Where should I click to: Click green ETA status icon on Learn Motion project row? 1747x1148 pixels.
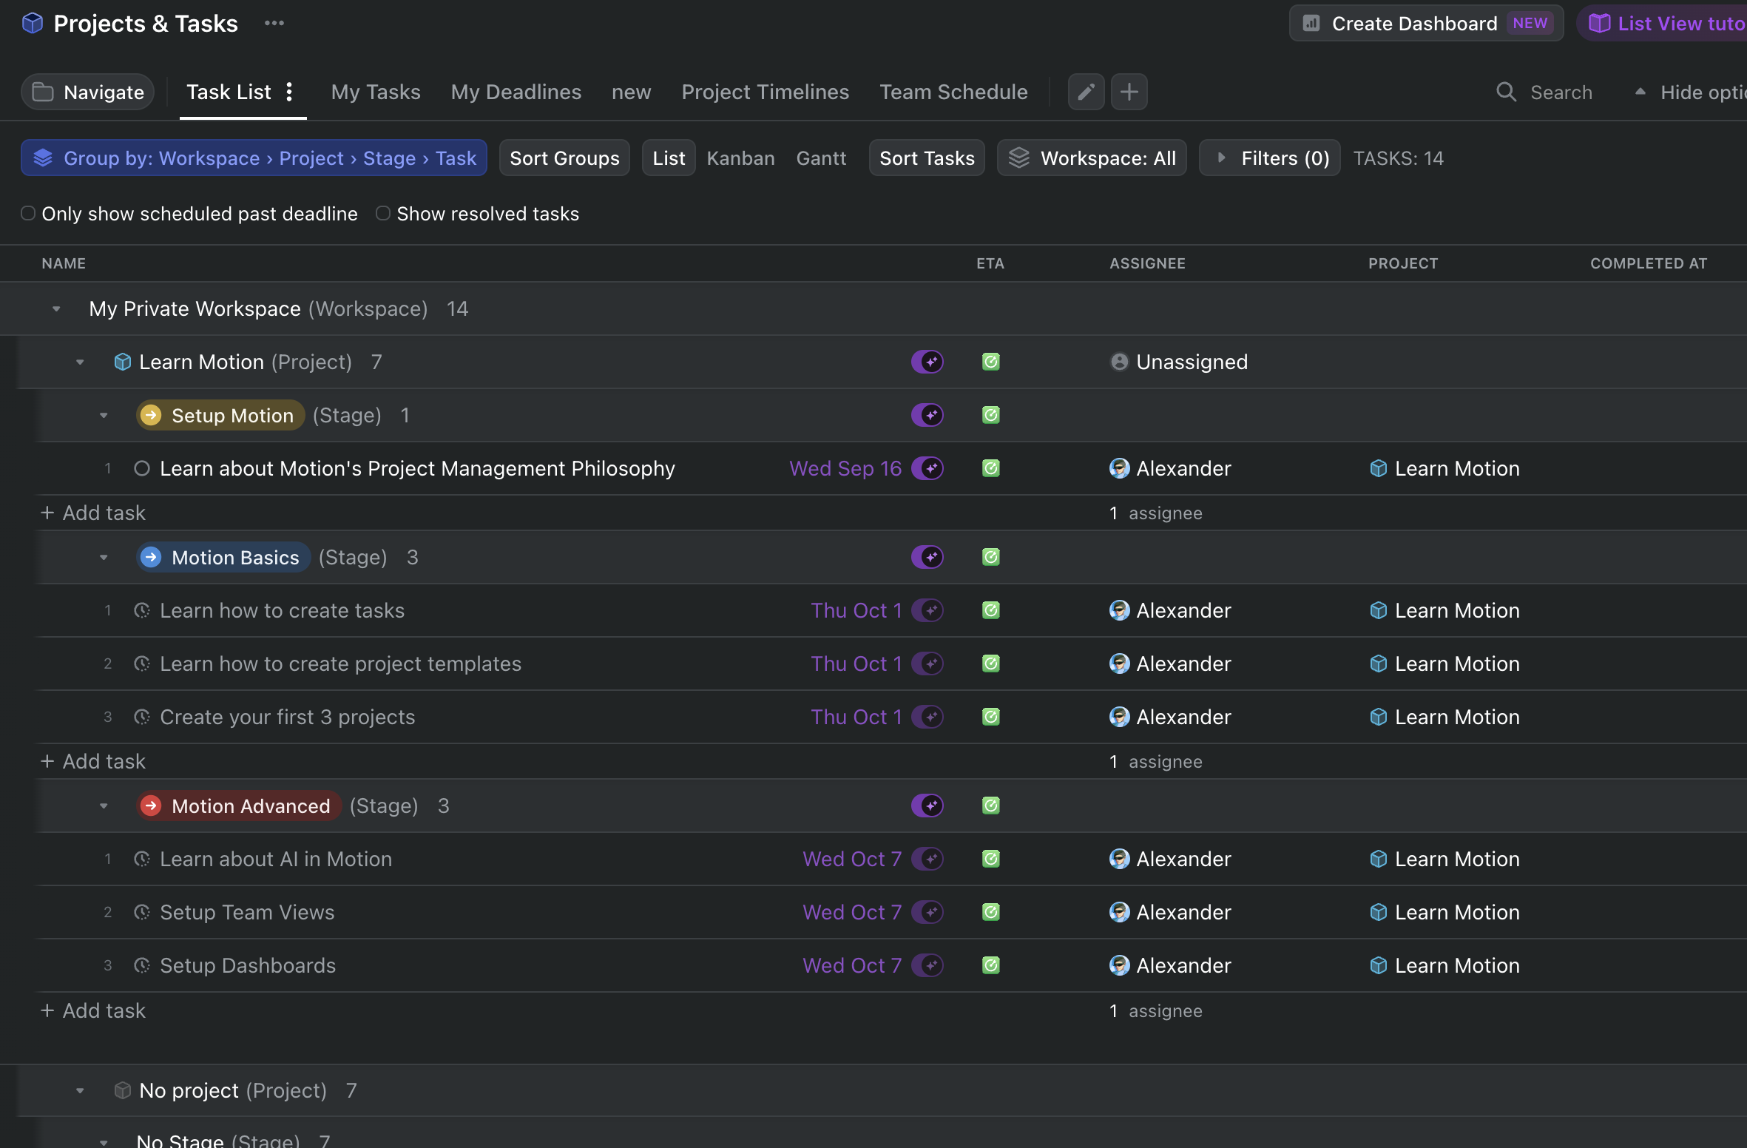pos(991,362)
